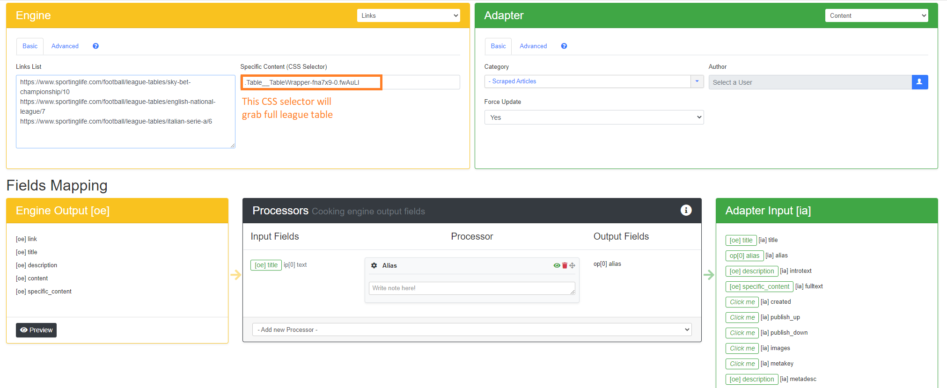Focus the Specific Content CSS Selector field
This screenshot has height=388, width=947.
[350, 82]
